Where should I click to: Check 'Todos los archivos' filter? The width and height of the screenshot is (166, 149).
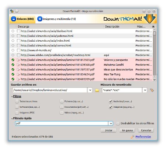(17, 101)
